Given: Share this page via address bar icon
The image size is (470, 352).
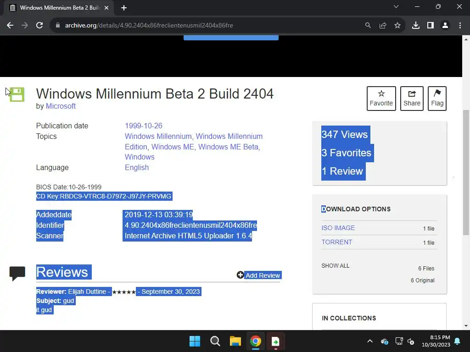Looking at the screenshot, I should click(x=383, y=26).
